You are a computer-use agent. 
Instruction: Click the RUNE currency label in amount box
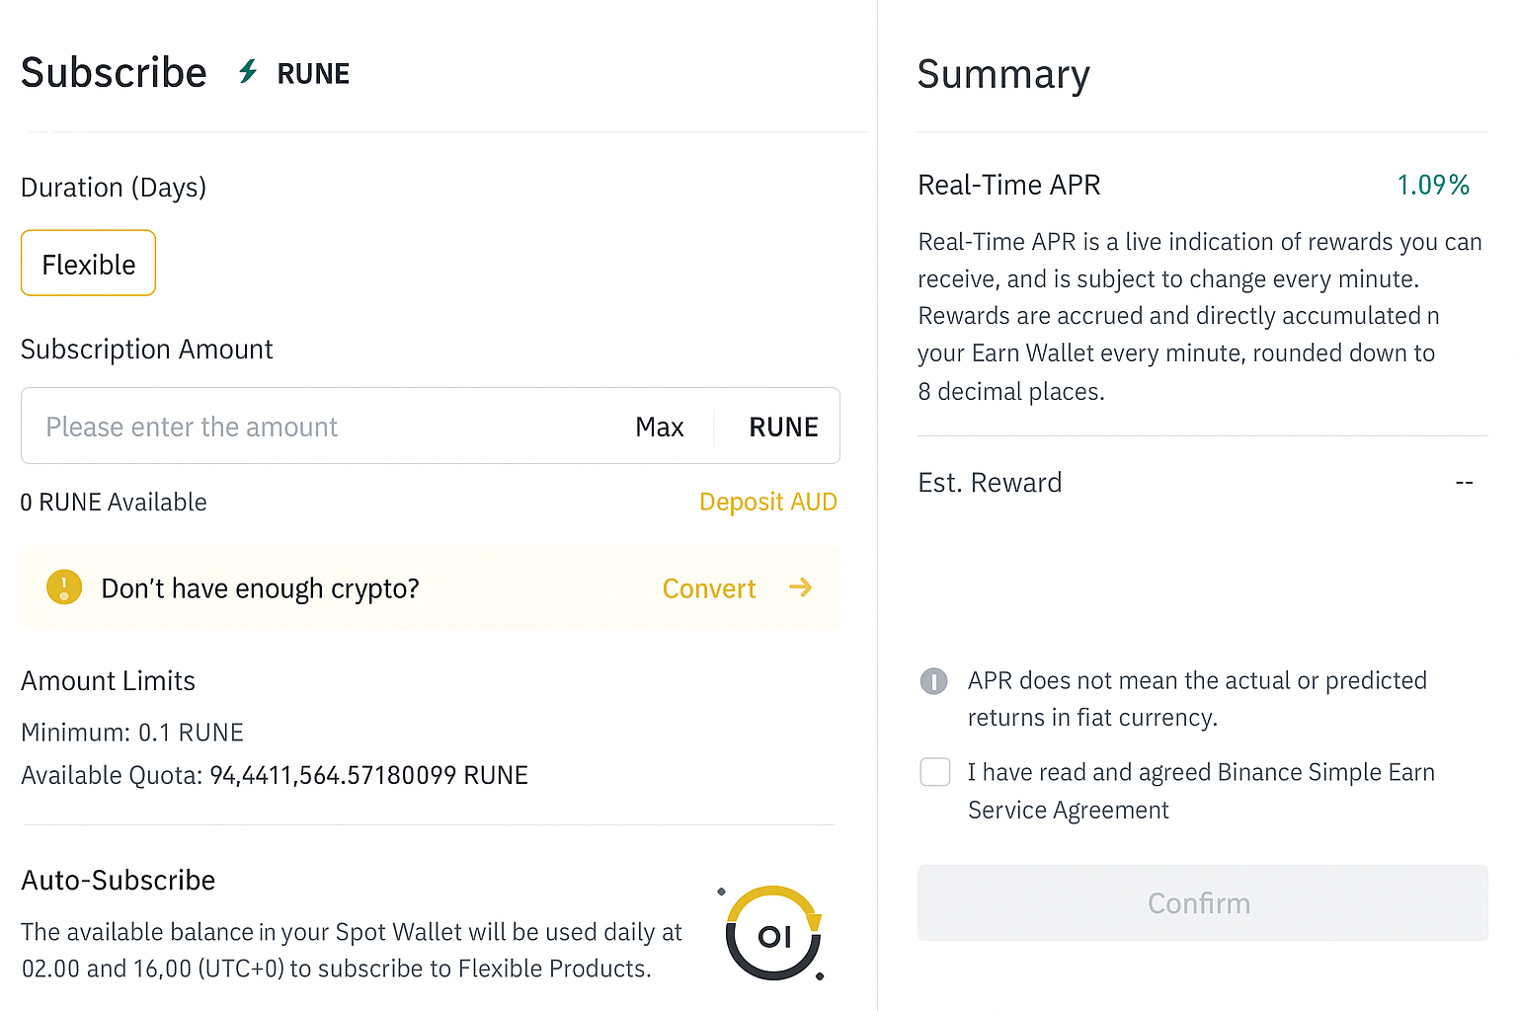[783, 427]
